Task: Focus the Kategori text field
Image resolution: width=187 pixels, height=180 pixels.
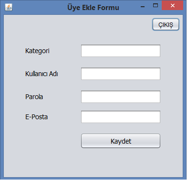Action: pos(121,51)
